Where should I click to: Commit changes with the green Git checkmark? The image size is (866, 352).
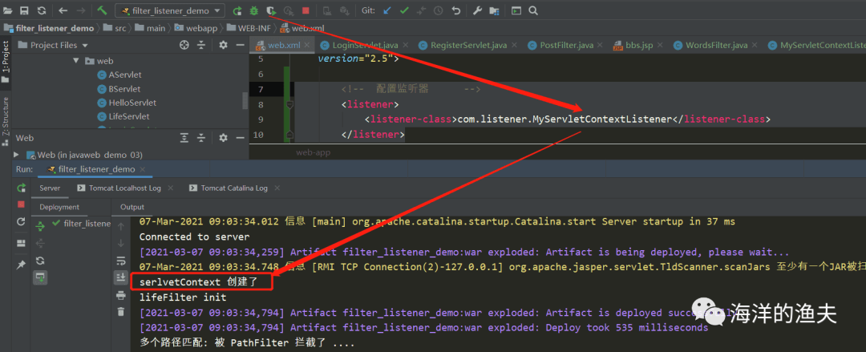(x=404, y=10)
